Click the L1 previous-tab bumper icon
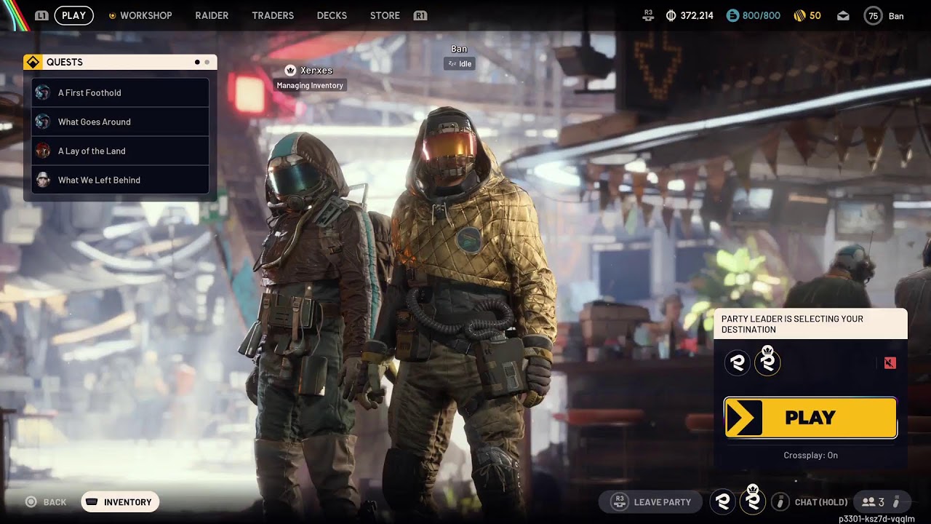This screenshot has width=931, height=524. [41, 15]
